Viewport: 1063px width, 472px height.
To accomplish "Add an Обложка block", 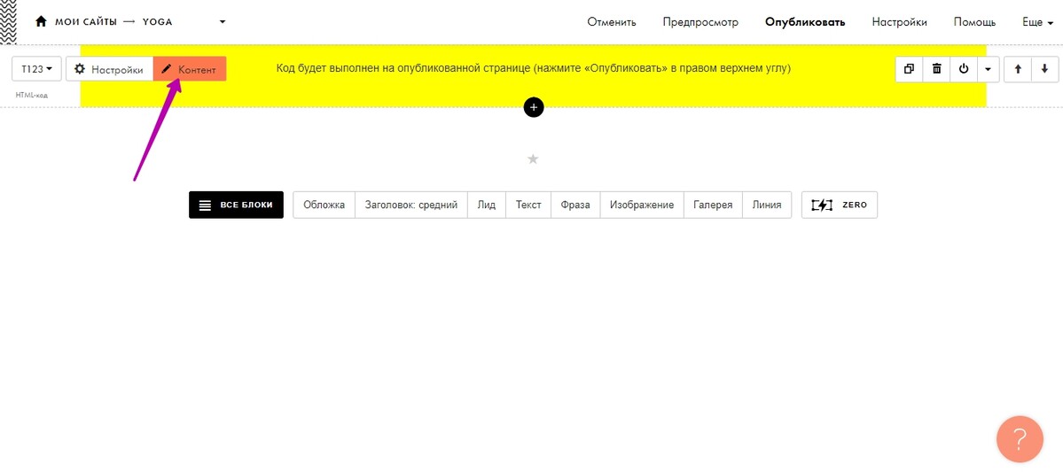I will pyautogui.click(x=324, y=205).
